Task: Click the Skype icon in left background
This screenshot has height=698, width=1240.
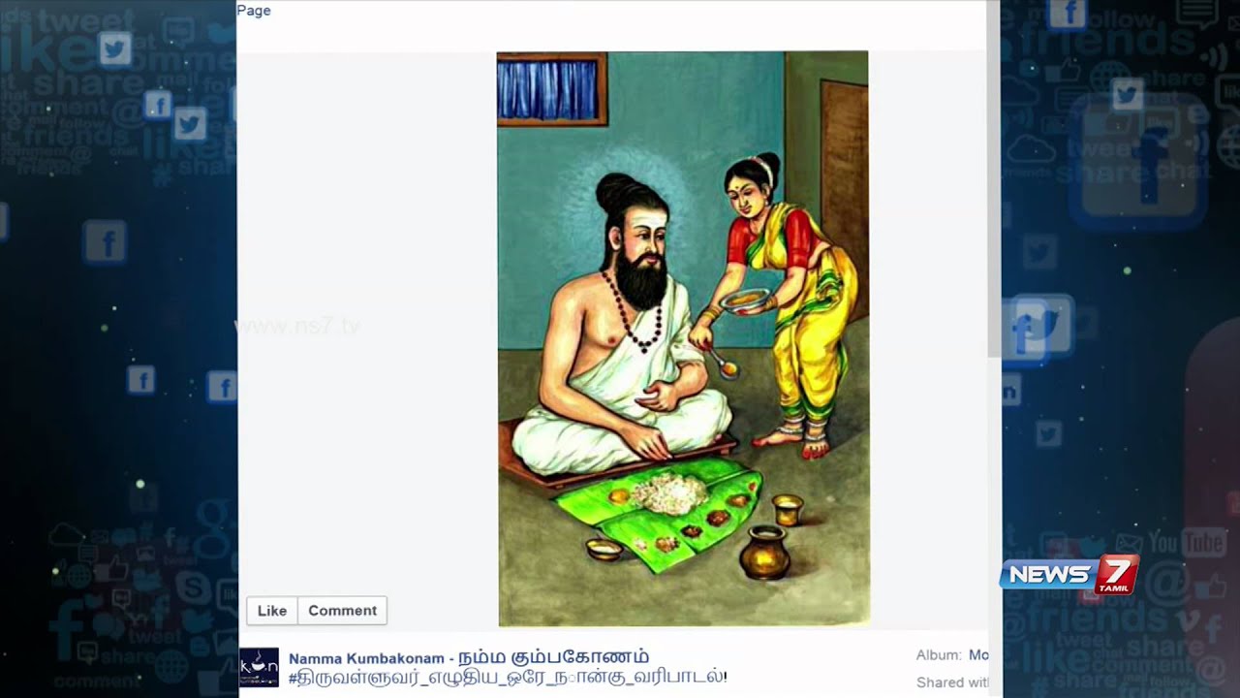Action: tap(193, 588)
